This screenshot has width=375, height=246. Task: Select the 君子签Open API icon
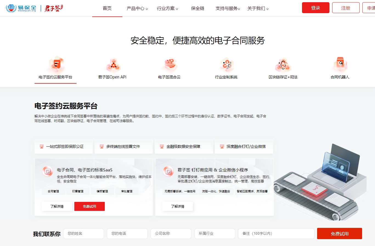113,65
